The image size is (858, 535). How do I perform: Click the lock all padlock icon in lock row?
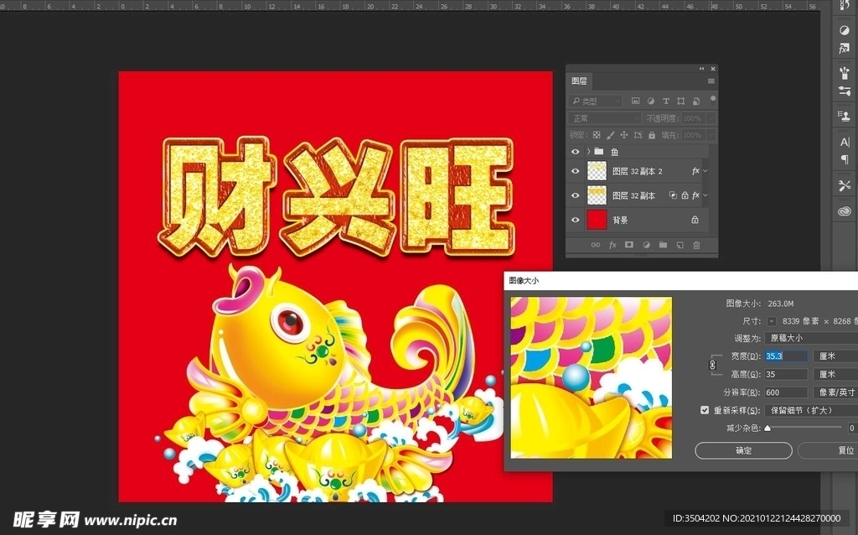pos(650,135)
